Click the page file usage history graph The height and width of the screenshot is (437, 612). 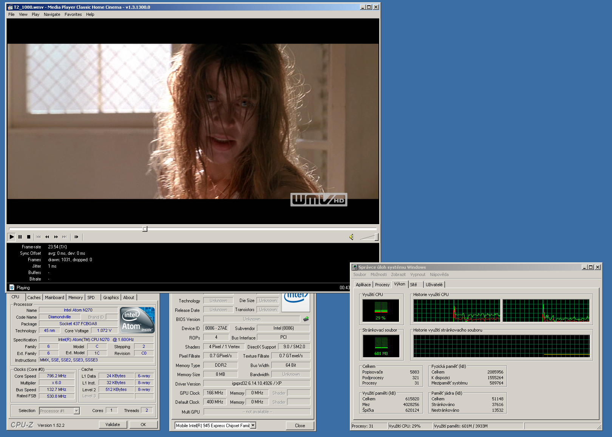(501, 346)
